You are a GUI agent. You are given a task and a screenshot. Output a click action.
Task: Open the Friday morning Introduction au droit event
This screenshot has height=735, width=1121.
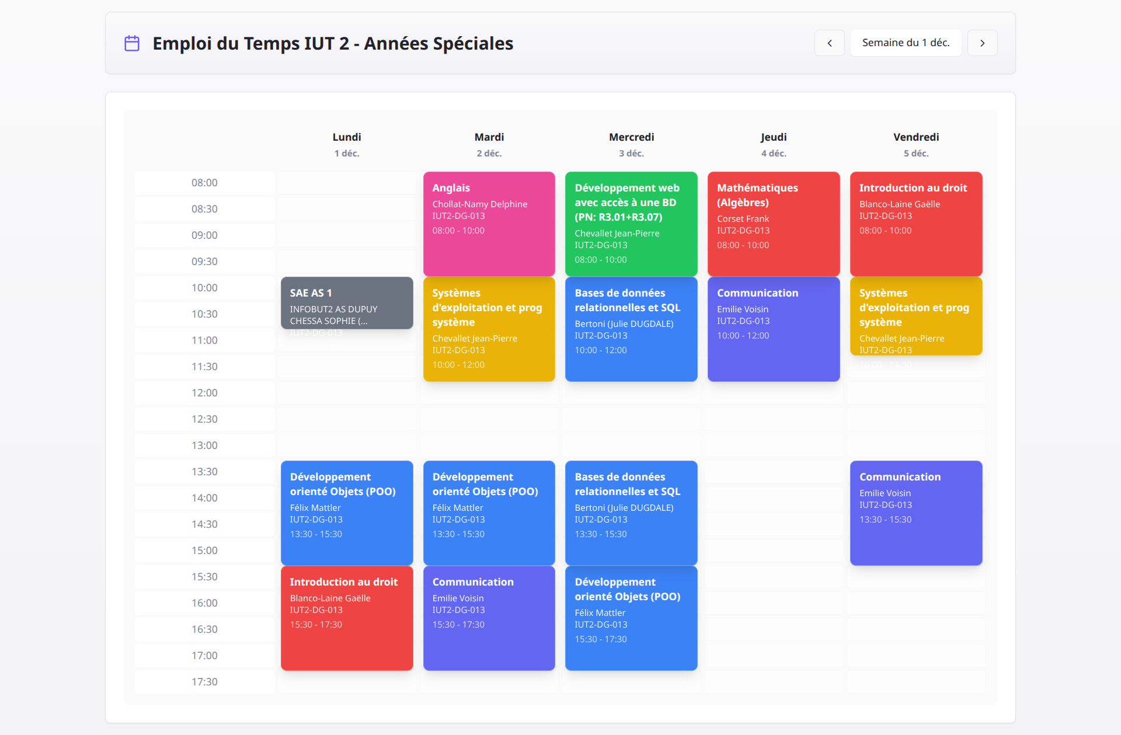coord(915,224)
